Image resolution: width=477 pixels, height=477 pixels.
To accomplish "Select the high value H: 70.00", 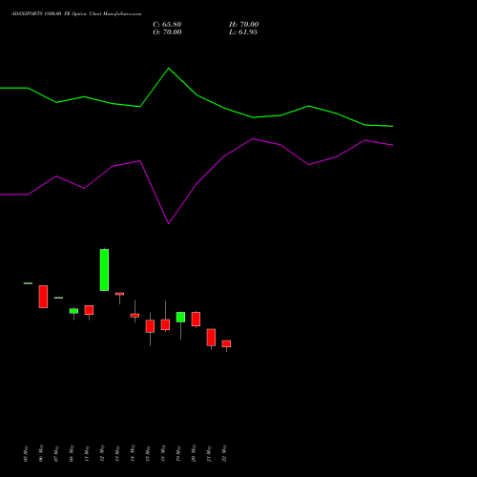I will click(x=243, y=25).
